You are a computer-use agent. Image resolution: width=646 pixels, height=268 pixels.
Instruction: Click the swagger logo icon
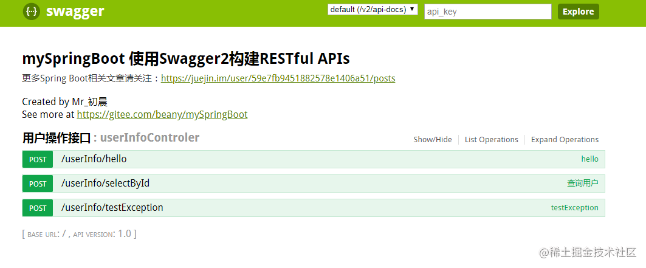pyautogui.click(x=32, y=12)
